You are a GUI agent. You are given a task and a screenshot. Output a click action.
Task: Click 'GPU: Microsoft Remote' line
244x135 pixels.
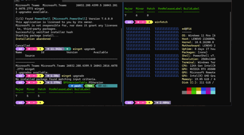click(x=199, y=73)
